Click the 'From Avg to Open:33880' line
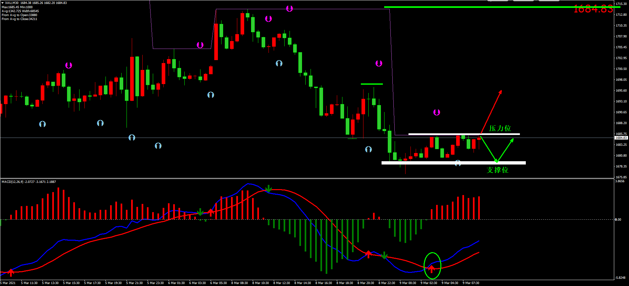Viewport: 629px width, 286px height. (x=19, y=15)
